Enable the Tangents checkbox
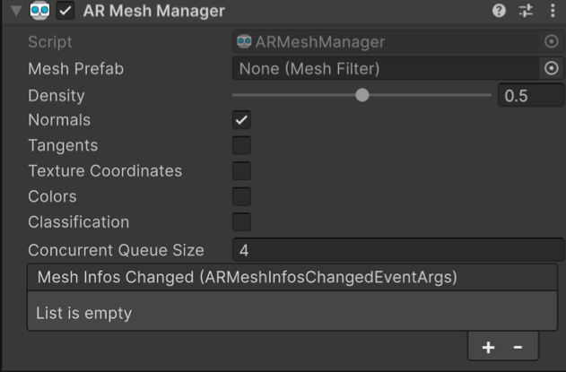Viewport: 566px width, 372px height. click(241, 145)
